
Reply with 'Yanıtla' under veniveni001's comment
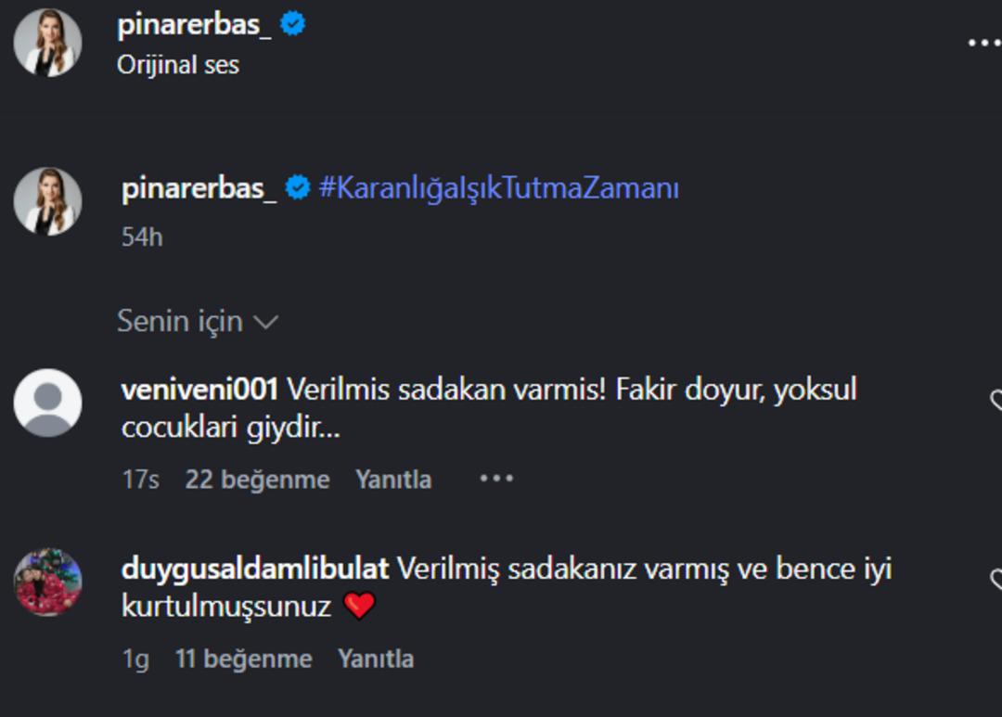coord(392,479)
